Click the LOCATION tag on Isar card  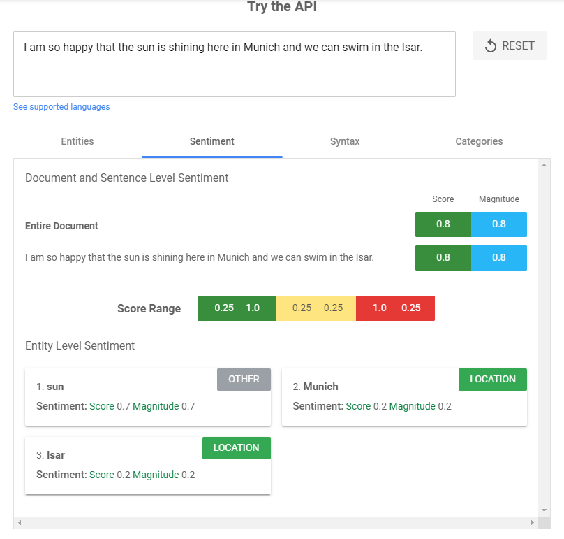click(236, 448)
